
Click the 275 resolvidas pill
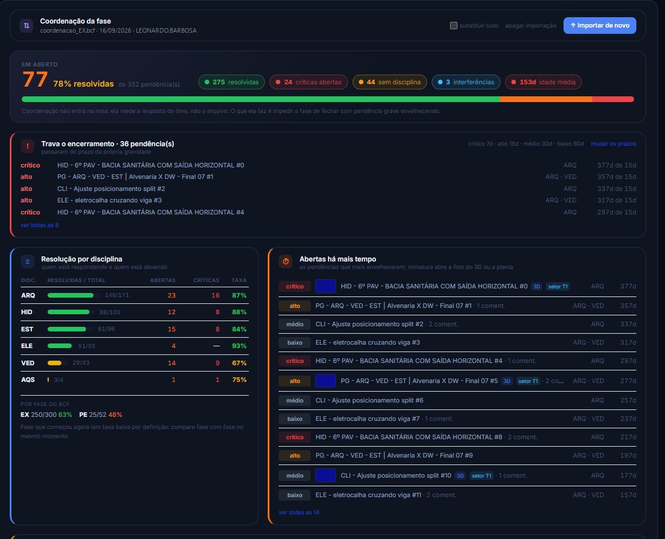point(232,82)
